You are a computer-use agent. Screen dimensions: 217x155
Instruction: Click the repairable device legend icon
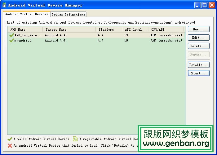coord(75,139)
